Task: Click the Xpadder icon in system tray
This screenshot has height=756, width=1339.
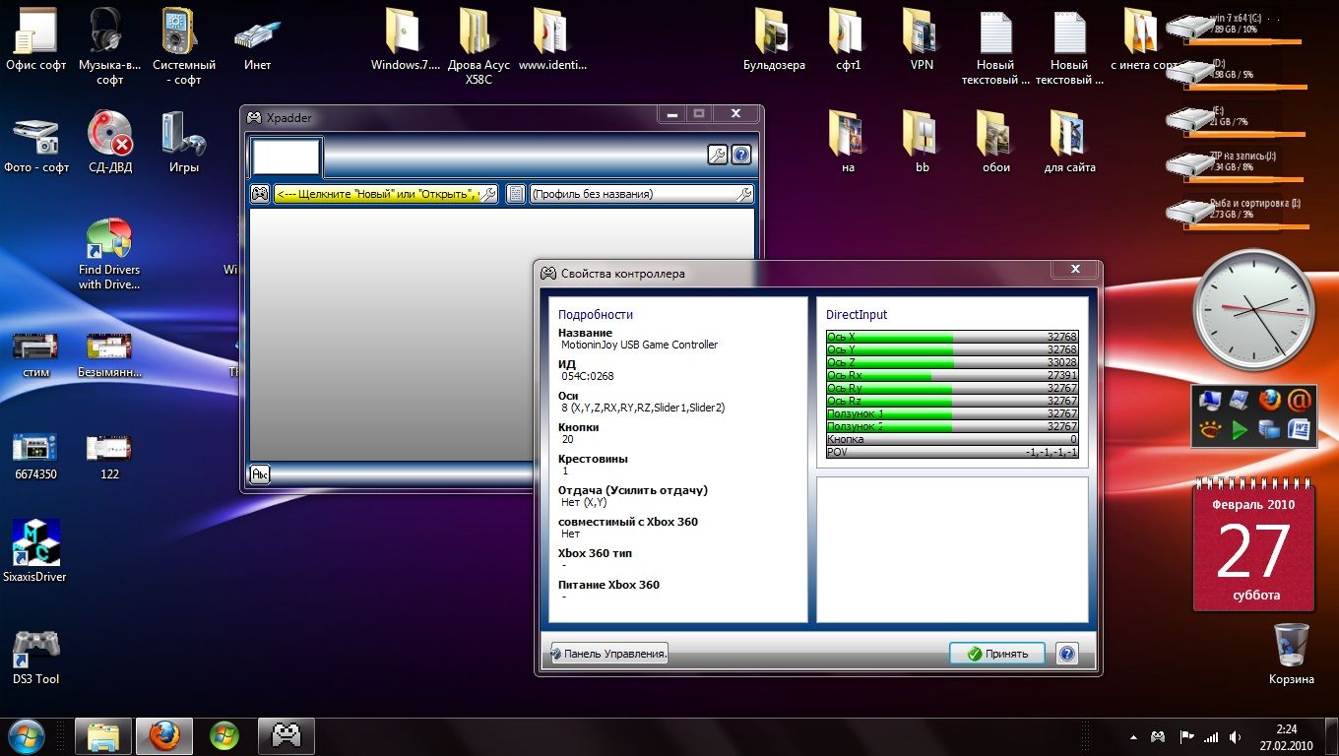Action: [1159, 736]
